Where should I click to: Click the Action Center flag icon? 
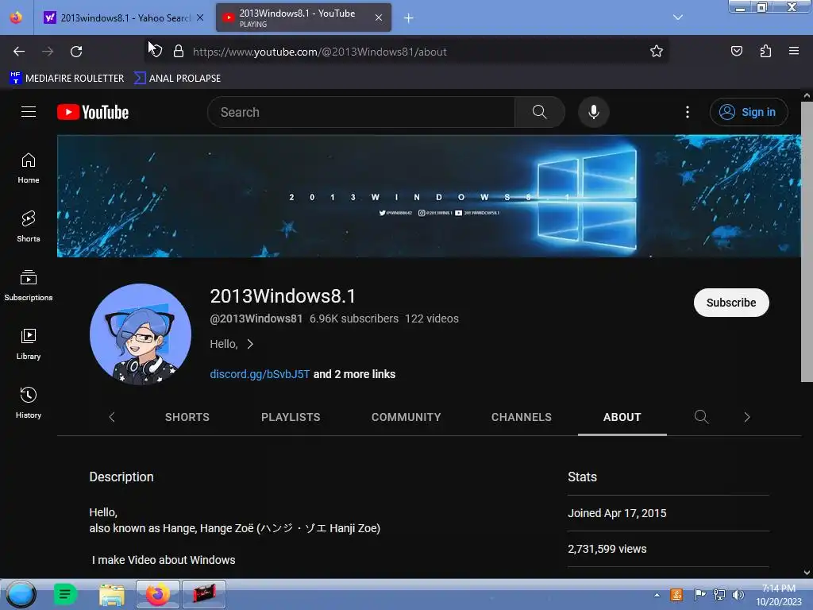(699, 595)
